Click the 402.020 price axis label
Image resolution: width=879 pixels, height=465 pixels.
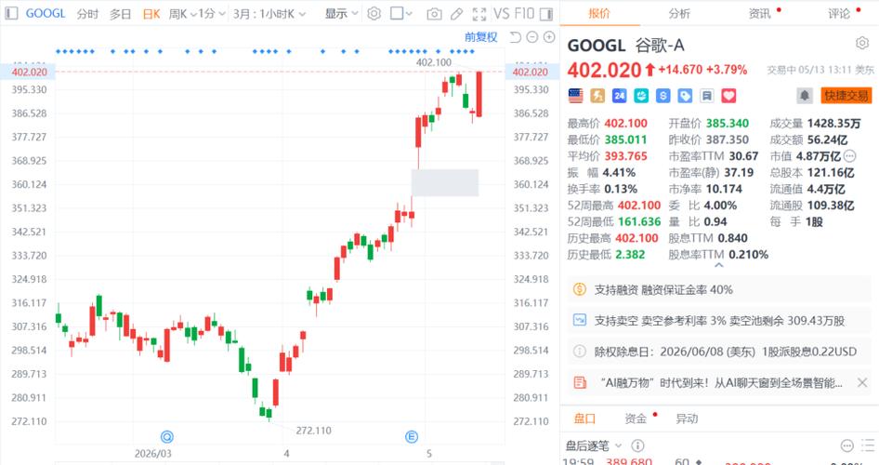click(x=29, y=72)
